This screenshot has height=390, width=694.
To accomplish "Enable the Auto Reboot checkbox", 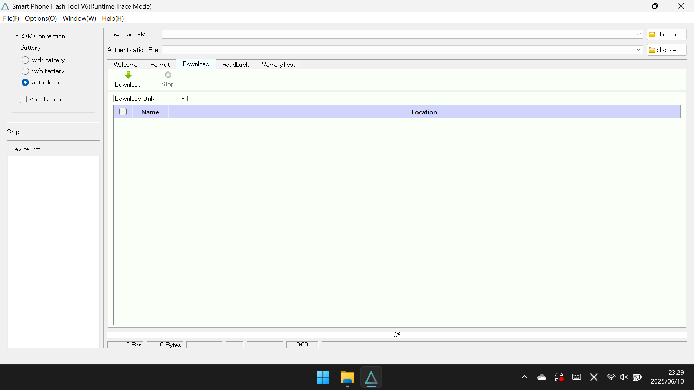I will (23, 99).
